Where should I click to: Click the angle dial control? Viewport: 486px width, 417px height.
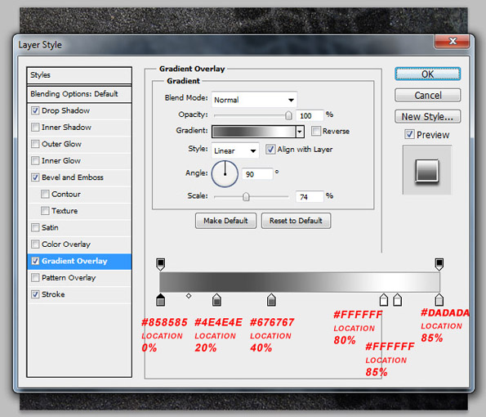pos(225,174)
